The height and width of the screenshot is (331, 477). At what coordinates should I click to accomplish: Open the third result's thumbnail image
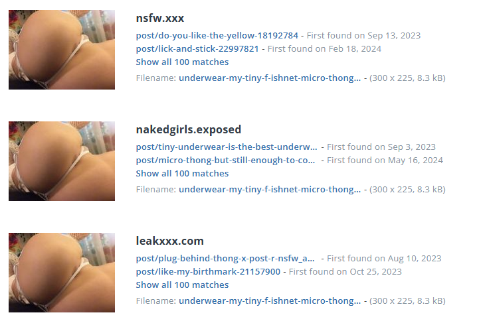point(62,273)
